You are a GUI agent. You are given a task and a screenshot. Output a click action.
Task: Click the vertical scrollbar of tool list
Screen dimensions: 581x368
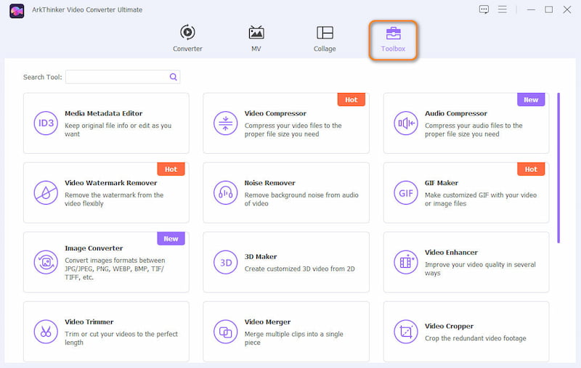(558, 168)
